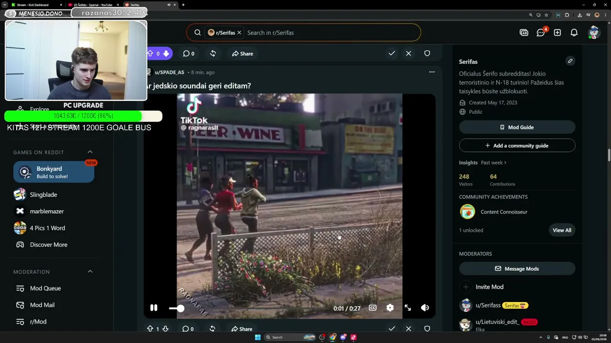Open Chrome downloads

click(x=579, y=15)
